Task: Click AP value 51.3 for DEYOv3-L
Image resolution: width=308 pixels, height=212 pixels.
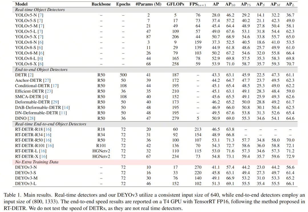Action: pyautogui.click(x=216, y=184)
